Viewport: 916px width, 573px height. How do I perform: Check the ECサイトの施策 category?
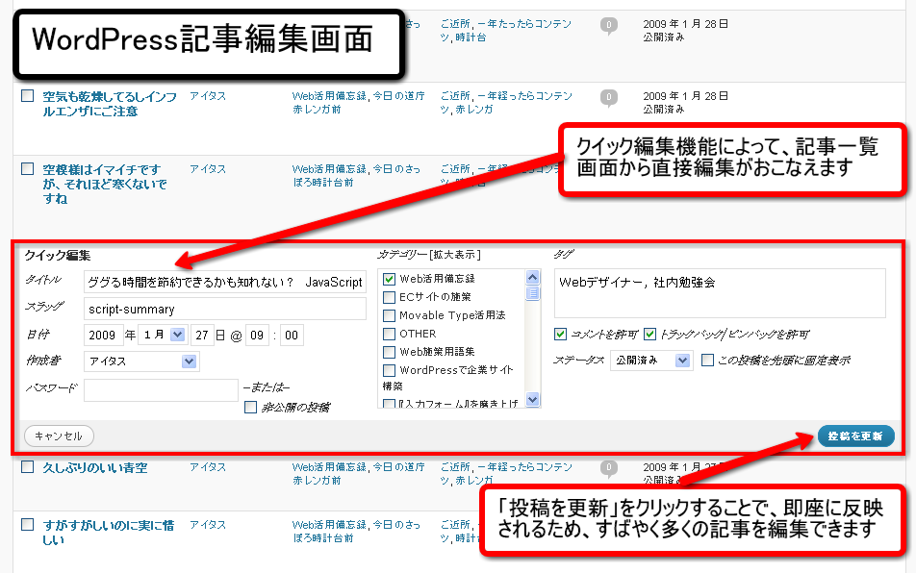(x=390, y=297)
